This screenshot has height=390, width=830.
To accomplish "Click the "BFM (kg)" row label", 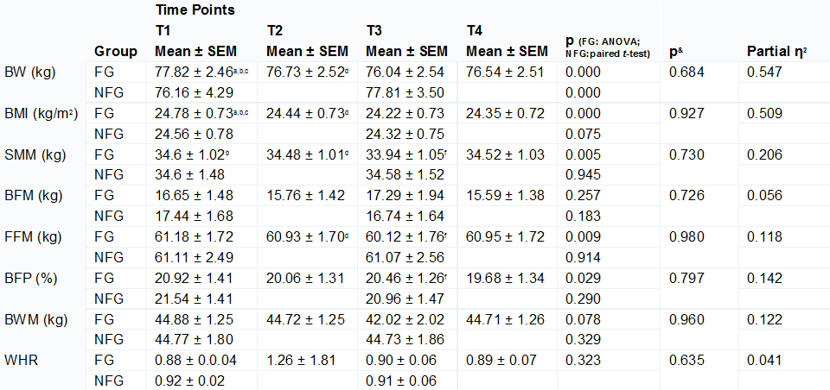I will 34,197.
